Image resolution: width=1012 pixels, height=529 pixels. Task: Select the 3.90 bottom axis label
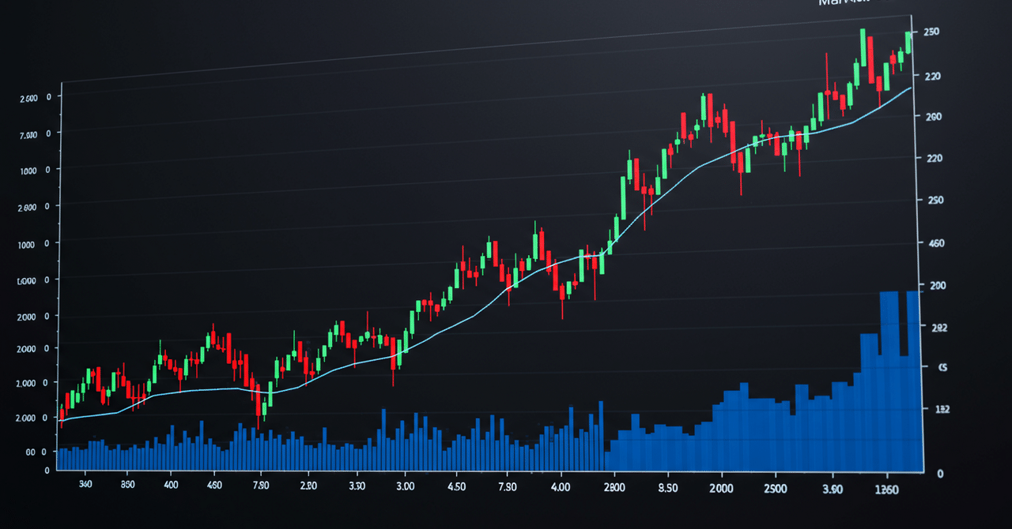pyautogui.click(x=834, y=489)
